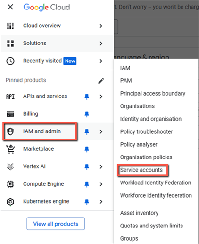Select Policy troubleshooter in the submenu

(146, 131)
